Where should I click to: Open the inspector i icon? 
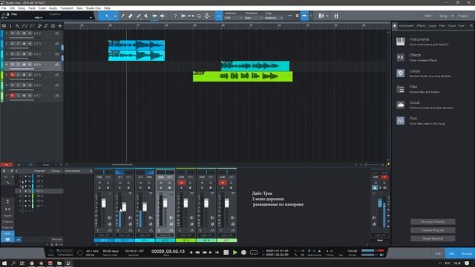click(10, 26)
